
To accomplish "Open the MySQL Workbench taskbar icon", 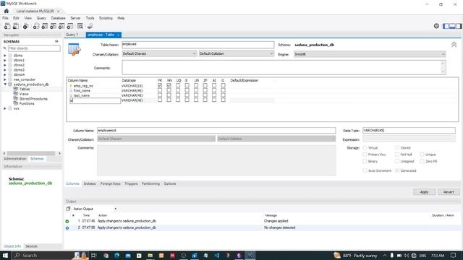I will click(x=250, y=255).
